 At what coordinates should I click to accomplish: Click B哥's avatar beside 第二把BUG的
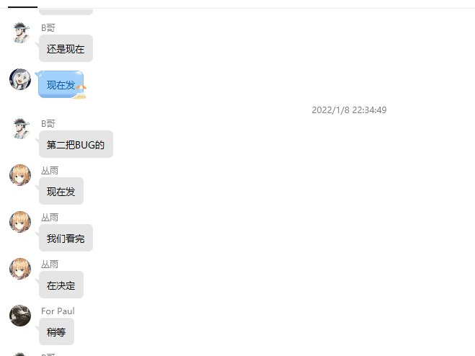tap(21, 128)
